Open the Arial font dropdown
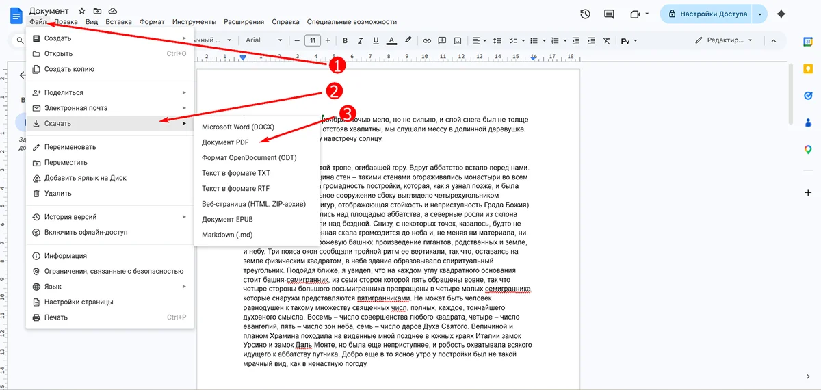The height and width of the screenshot is (390, 821). pos(264,40)
